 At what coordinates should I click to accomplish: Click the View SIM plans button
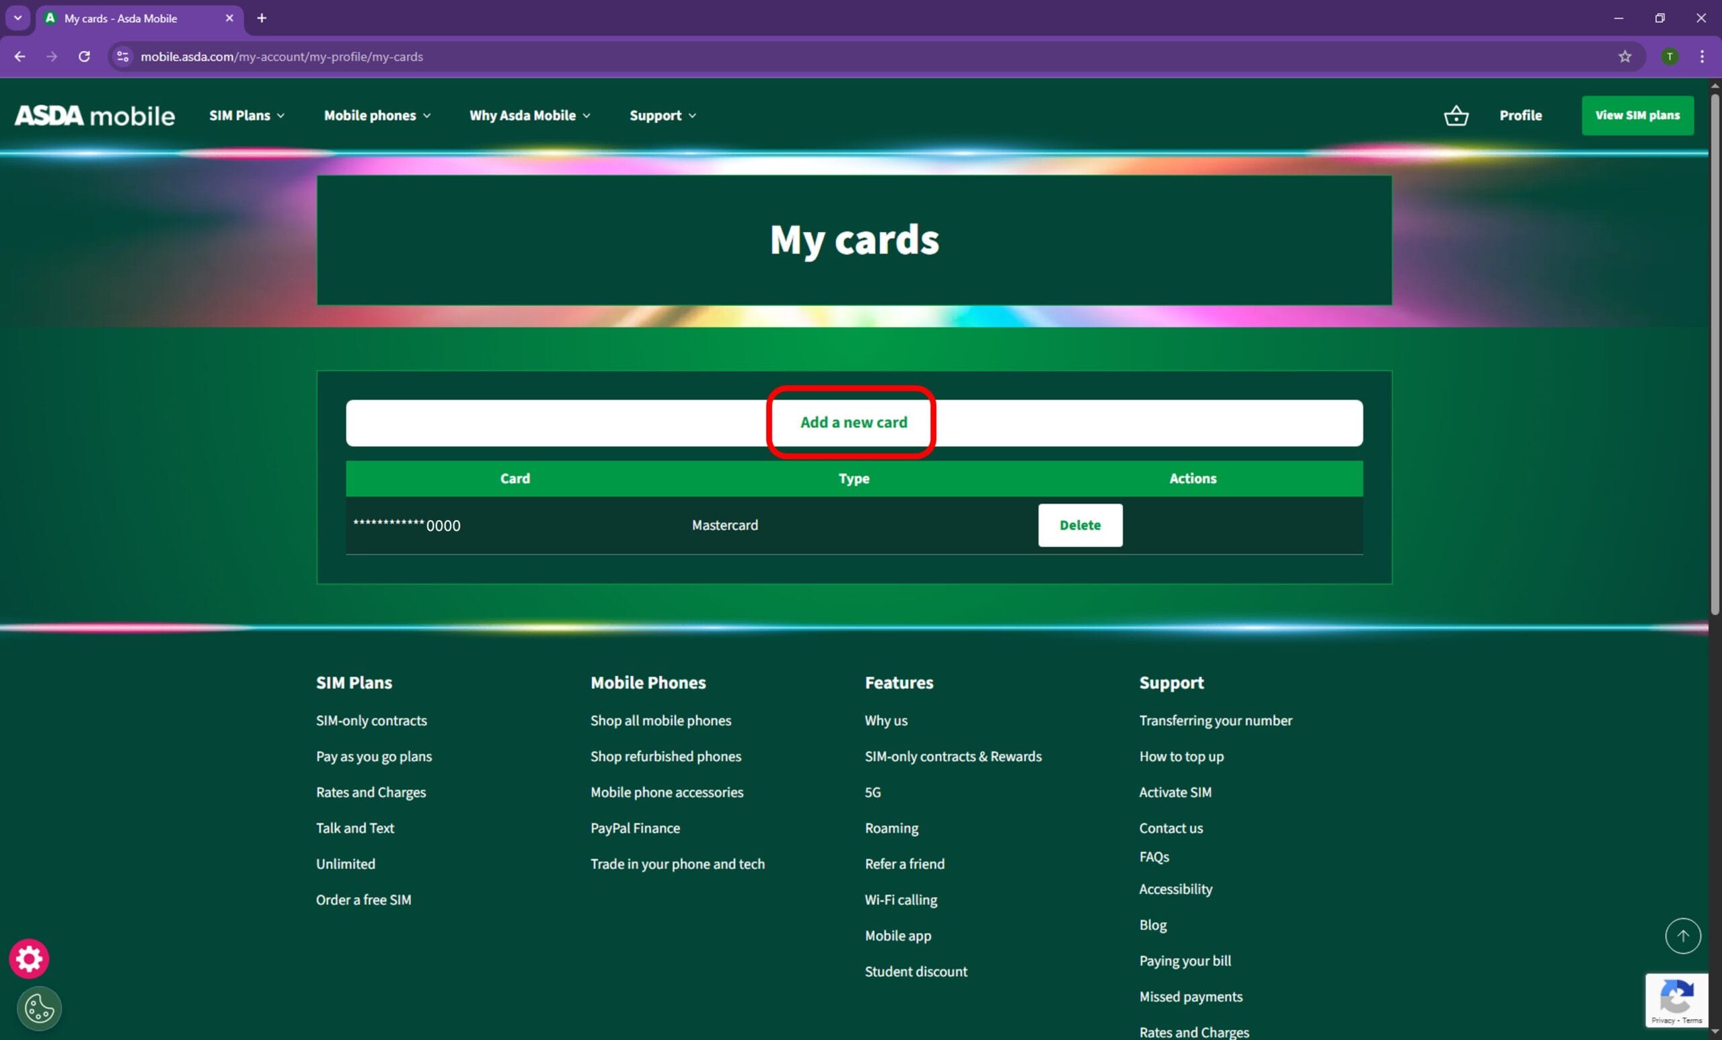1637,115
